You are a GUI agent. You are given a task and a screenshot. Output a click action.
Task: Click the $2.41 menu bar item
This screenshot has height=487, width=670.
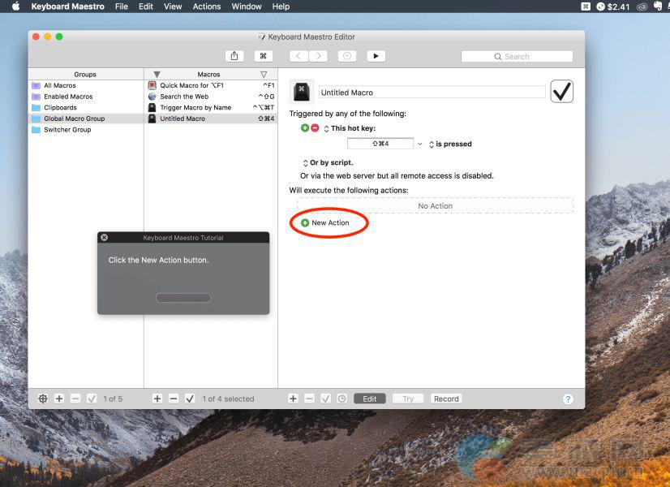coord(612,6)
